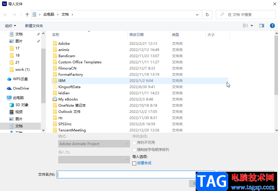The width and height of the screenshot is (278, 191).
Task: Open the help question mark icon
Action: pyautogui.click(x=272, y=26)
